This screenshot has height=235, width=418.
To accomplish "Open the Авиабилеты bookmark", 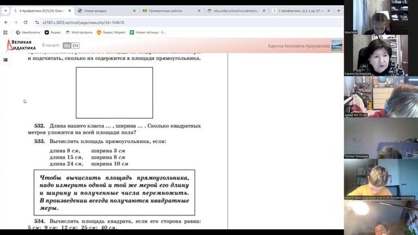I will coord(28,33).
